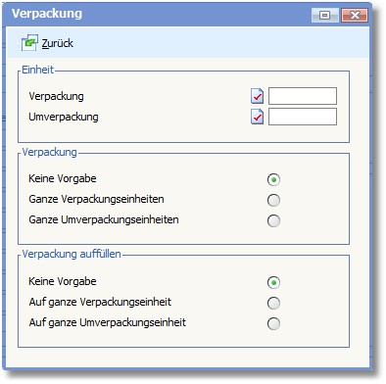Image resolution: width=386 pixels, height=384 pixels.
Task: Enable Auf ganze Umverpackungseinheit radio button
Action: click(273, 323)
